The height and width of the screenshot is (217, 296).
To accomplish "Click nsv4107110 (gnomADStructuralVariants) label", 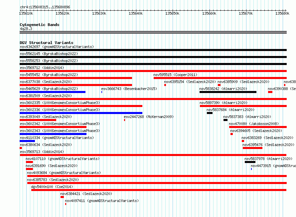I will click(x=63, y=159).
